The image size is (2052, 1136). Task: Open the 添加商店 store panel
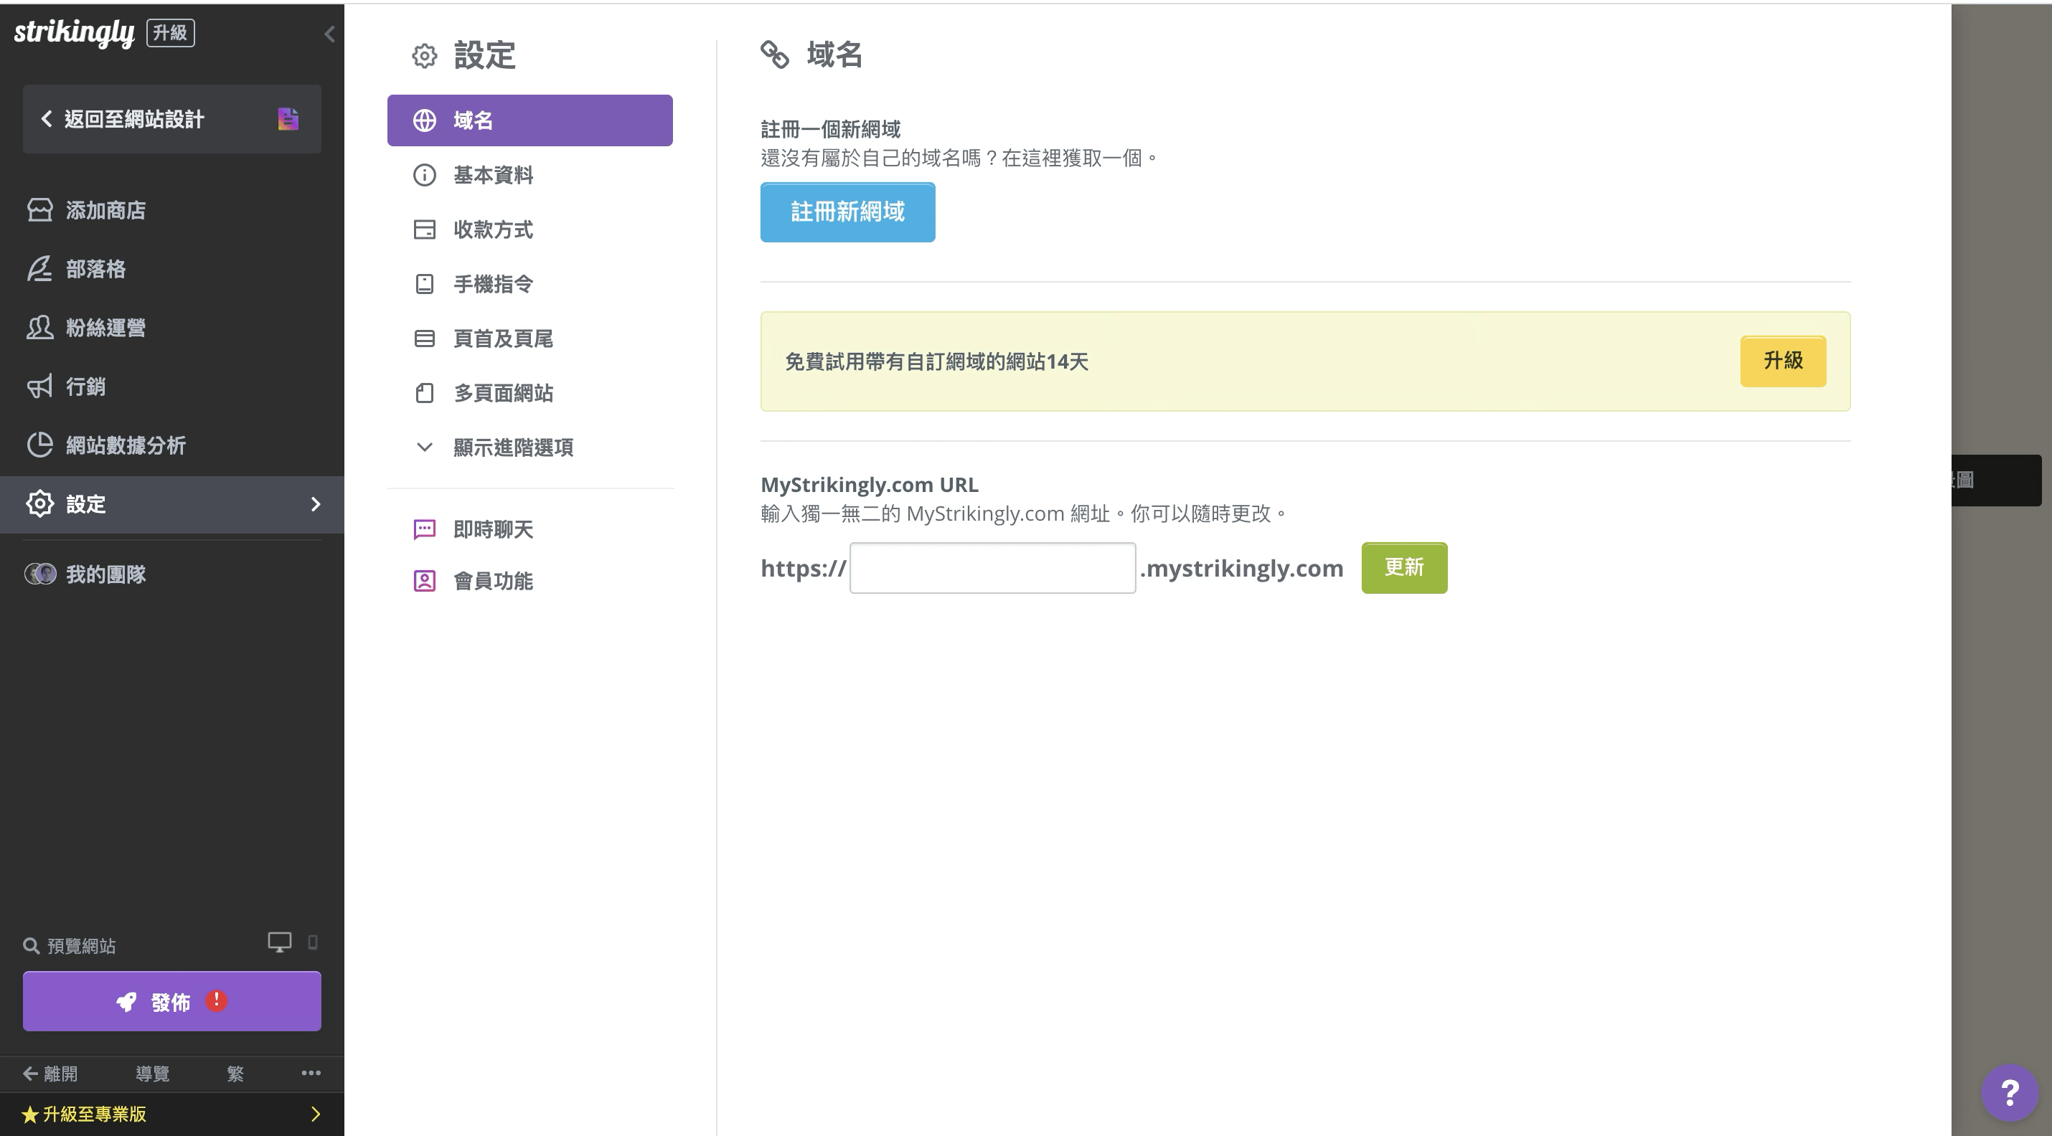(105, 210)
